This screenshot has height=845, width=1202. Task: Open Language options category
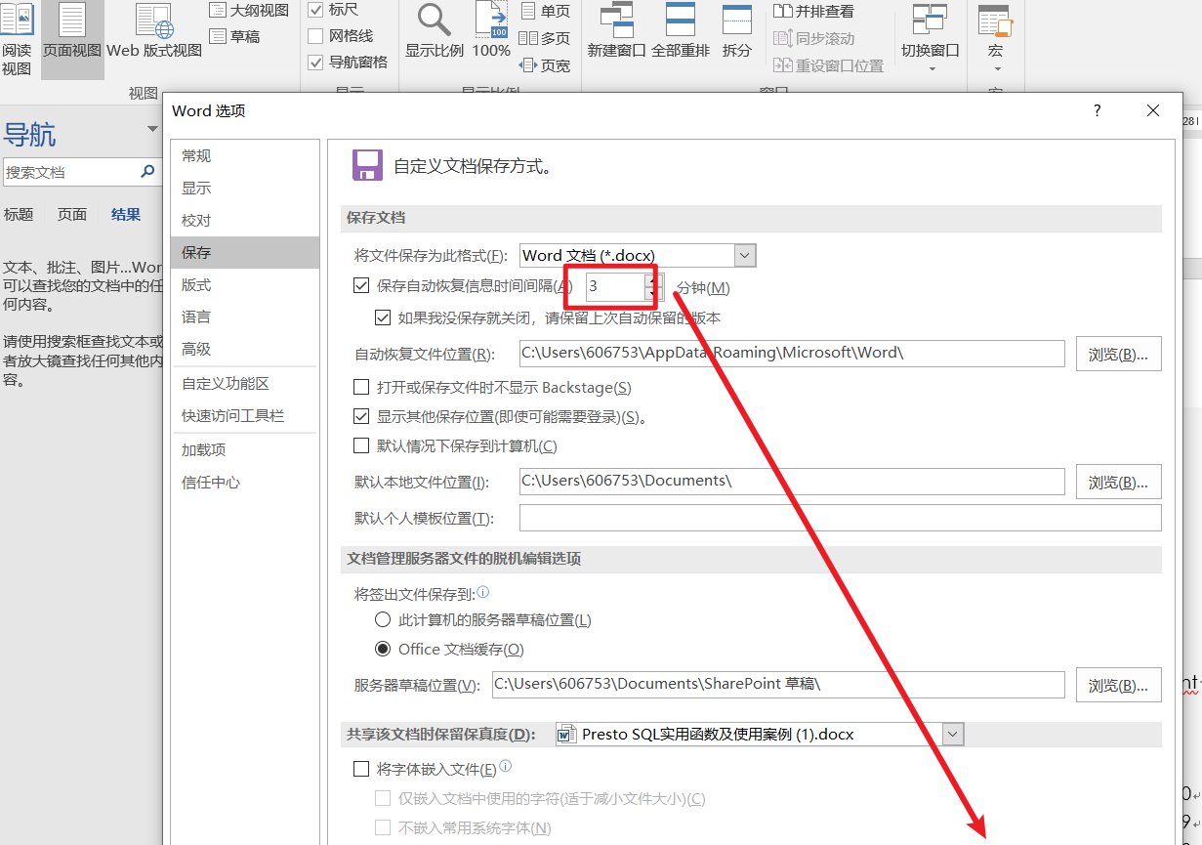click(245, 317)
